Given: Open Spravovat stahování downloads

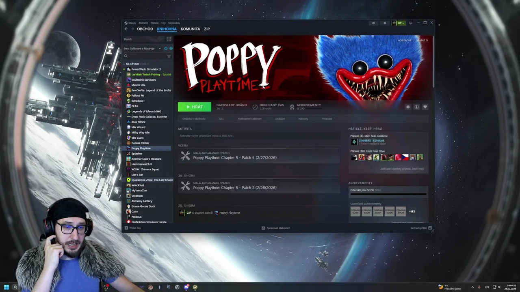Looking at the screenshot, I should 276,228.
